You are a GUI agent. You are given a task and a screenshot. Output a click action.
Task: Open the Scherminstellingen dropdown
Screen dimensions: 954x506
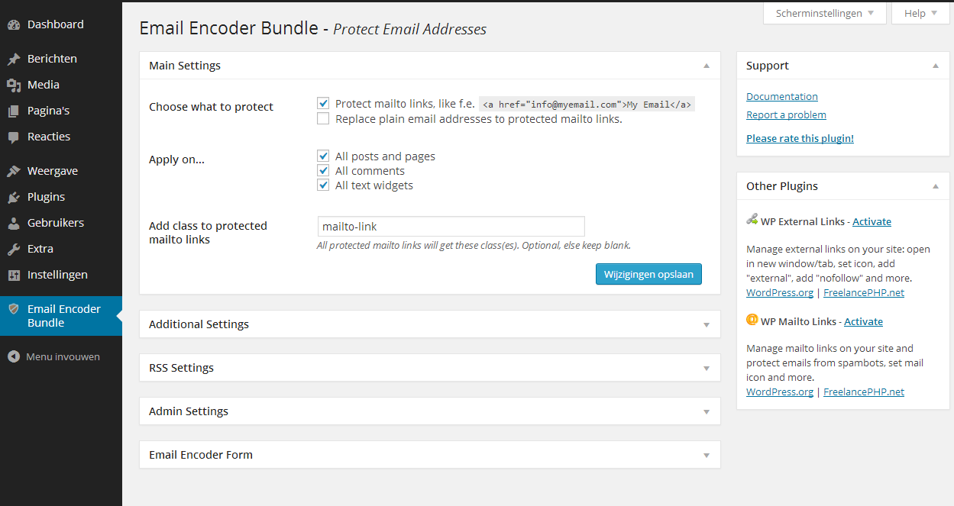824,13
